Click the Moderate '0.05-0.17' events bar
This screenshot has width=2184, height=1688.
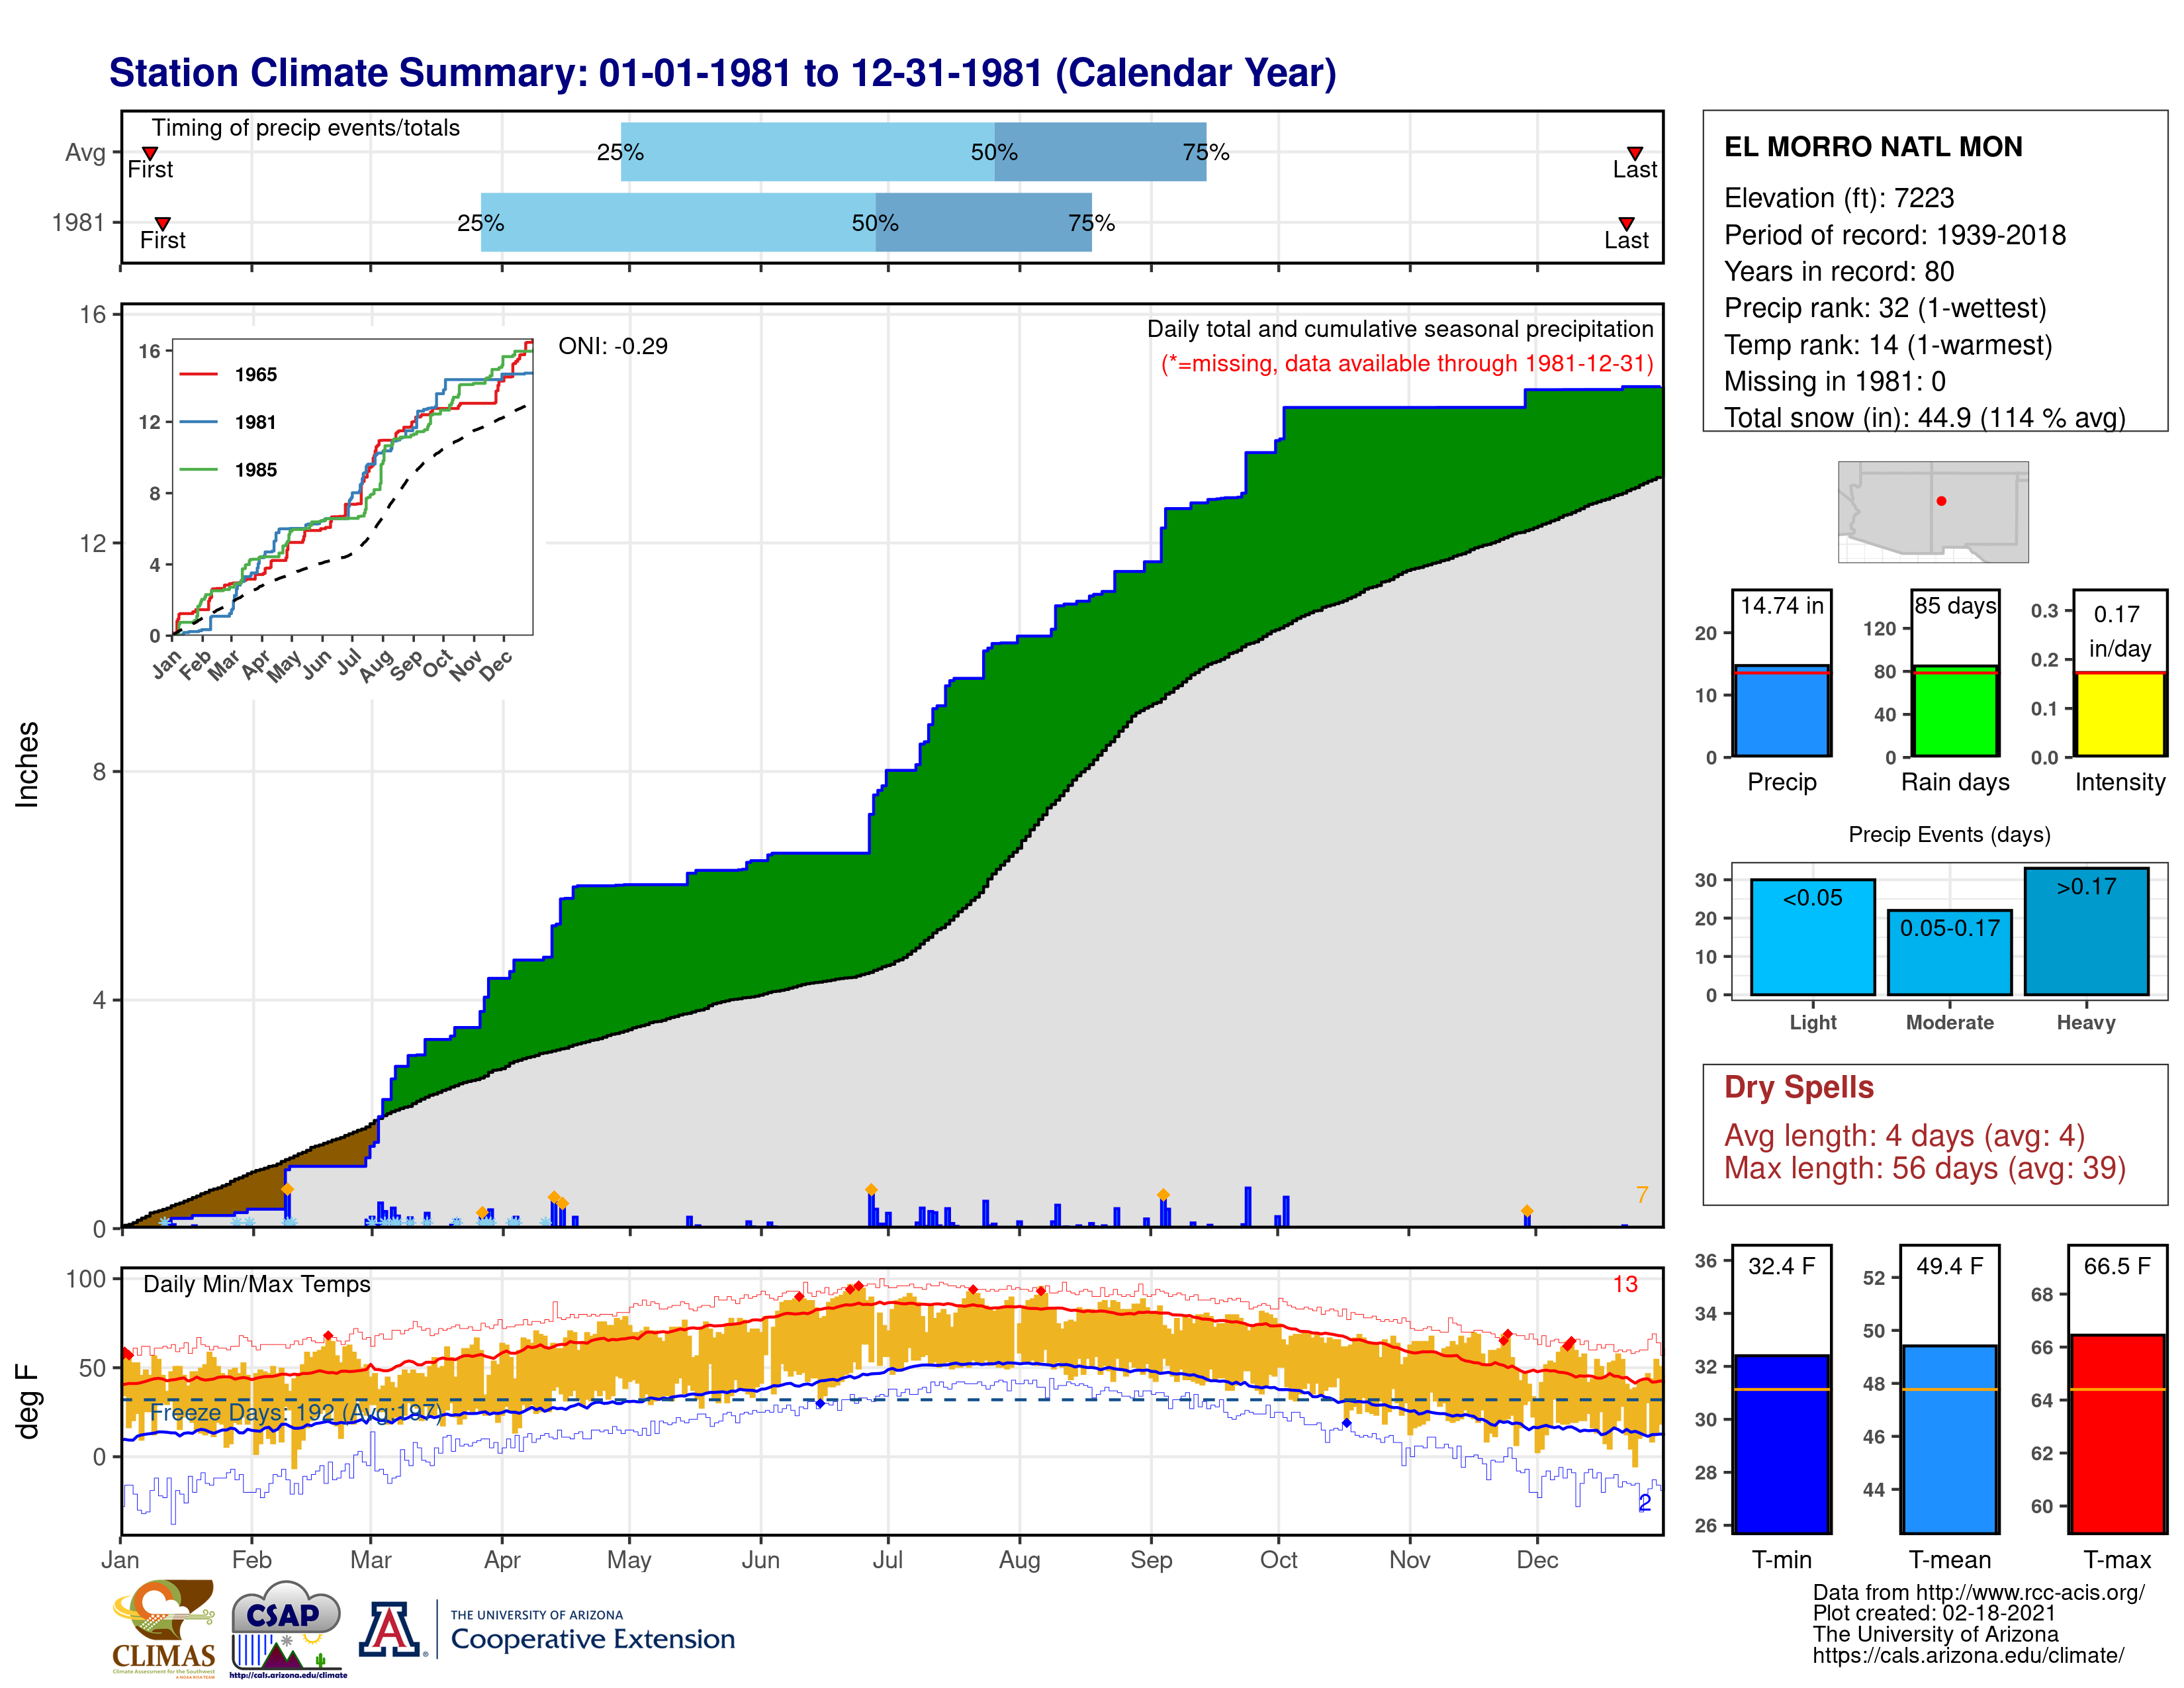click(x=1949, y=952)
